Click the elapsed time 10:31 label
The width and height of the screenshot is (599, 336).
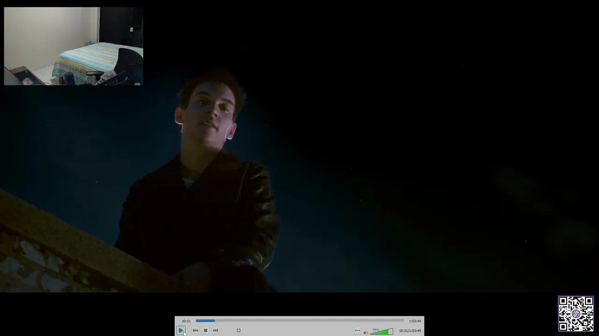coord(186,321)
